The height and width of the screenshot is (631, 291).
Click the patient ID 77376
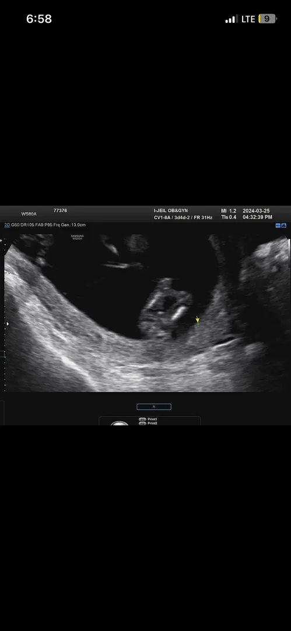click(x=60, y=210)
